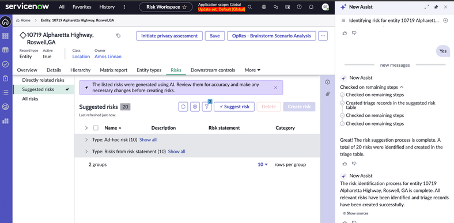
Task: Open the History menu
Action: pyautogui.click(x=107, y=7)
